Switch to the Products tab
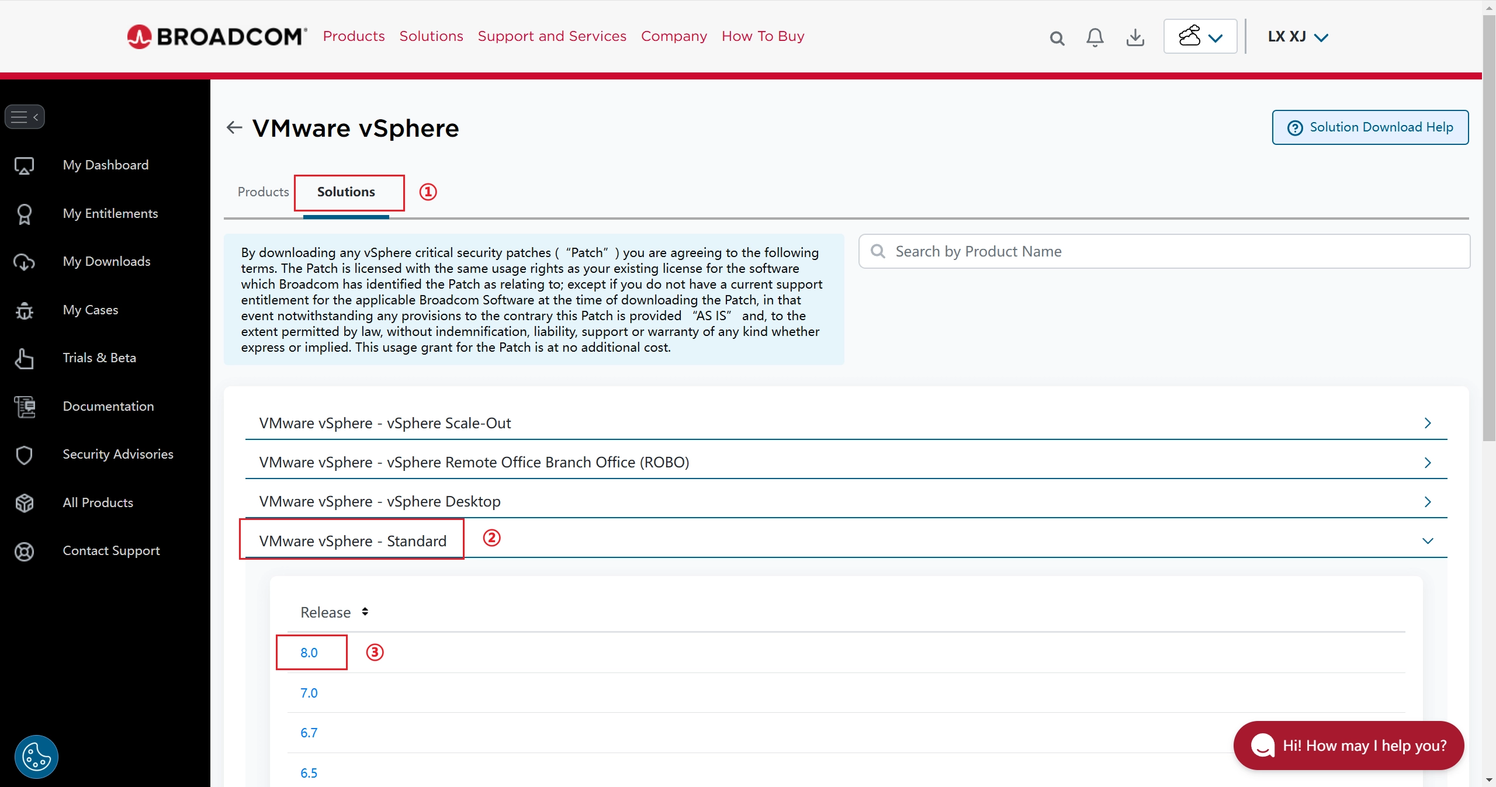Viewport: 1496px width, 787px height. point(263,192)
